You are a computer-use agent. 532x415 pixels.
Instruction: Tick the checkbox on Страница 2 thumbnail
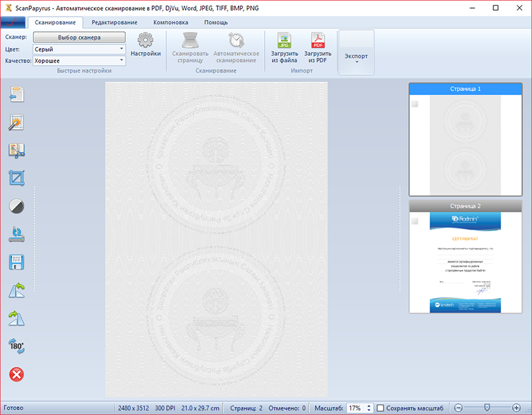tap(414, 221)
